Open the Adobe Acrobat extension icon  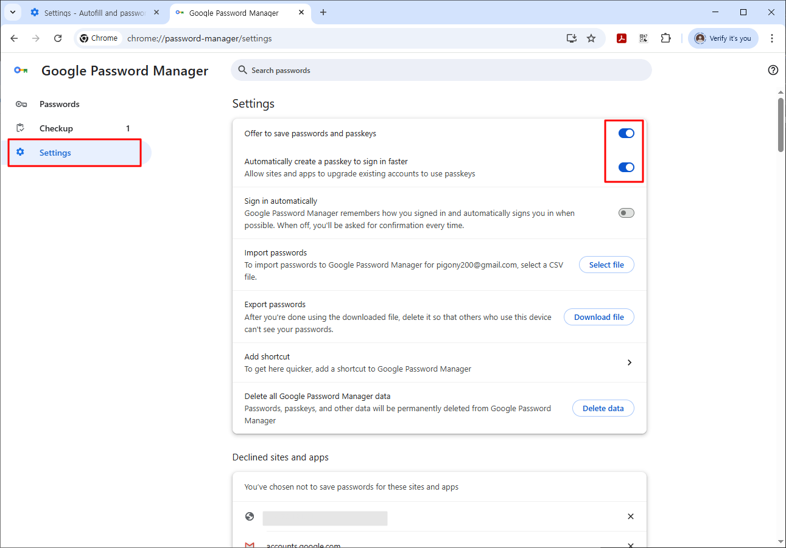coord(622,38)
